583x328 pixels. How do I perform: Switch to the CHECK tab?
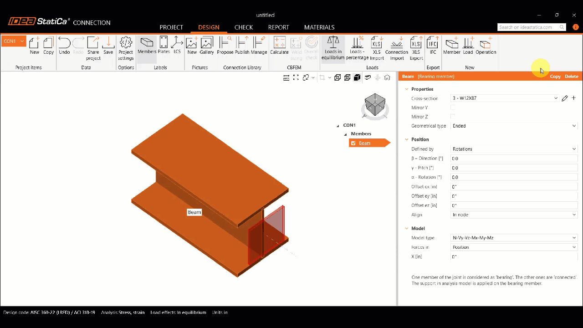click(244, 27)
